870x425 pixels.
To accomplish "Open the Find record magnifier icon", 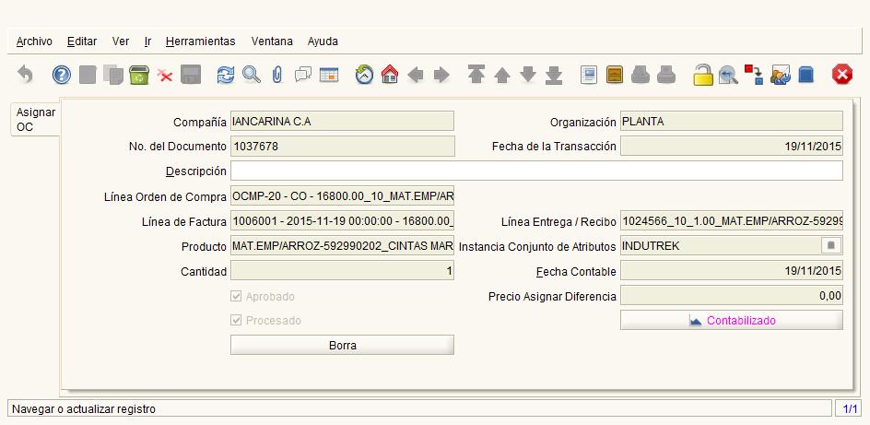I will tap(251, 75).
